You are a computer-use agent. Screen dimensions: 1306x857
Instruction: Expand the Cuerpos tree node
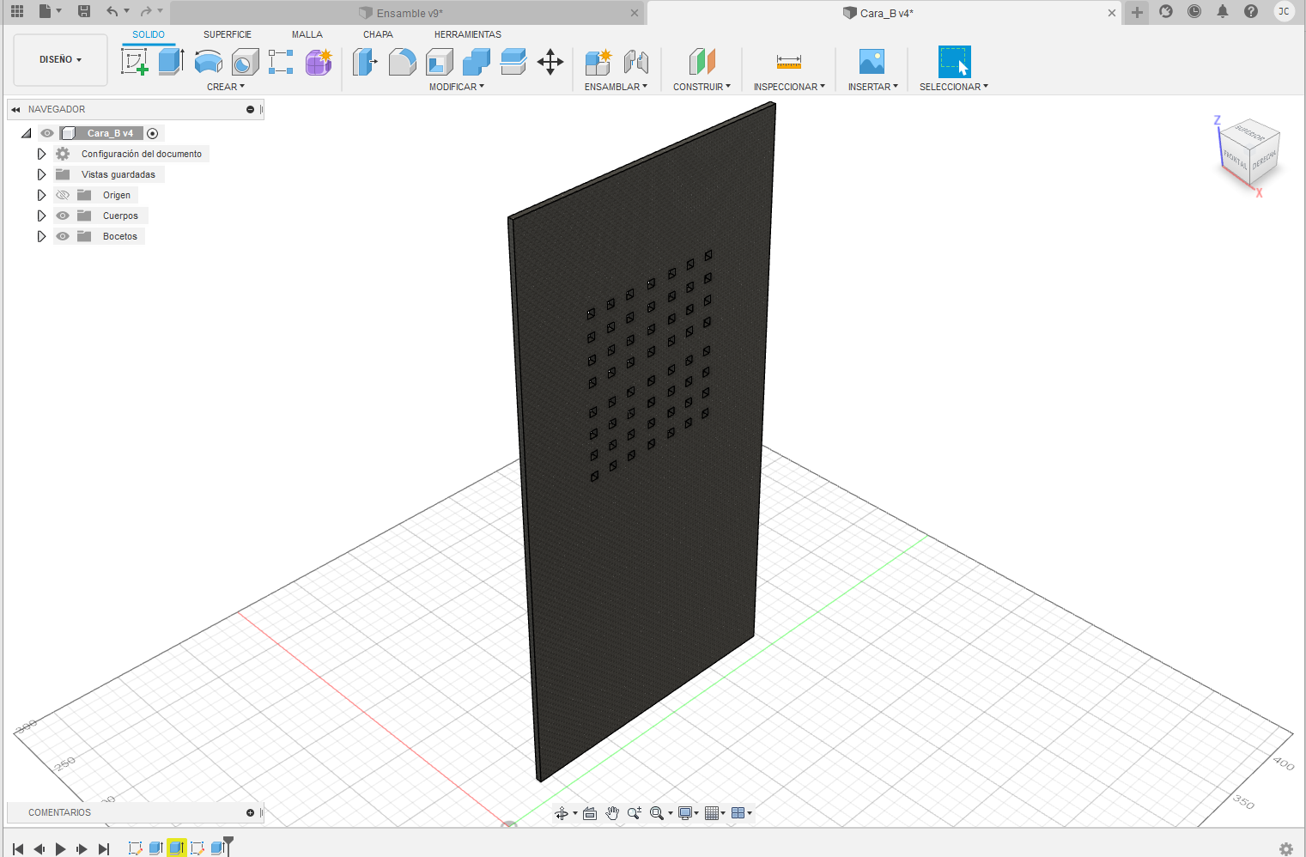pos(41,216)
